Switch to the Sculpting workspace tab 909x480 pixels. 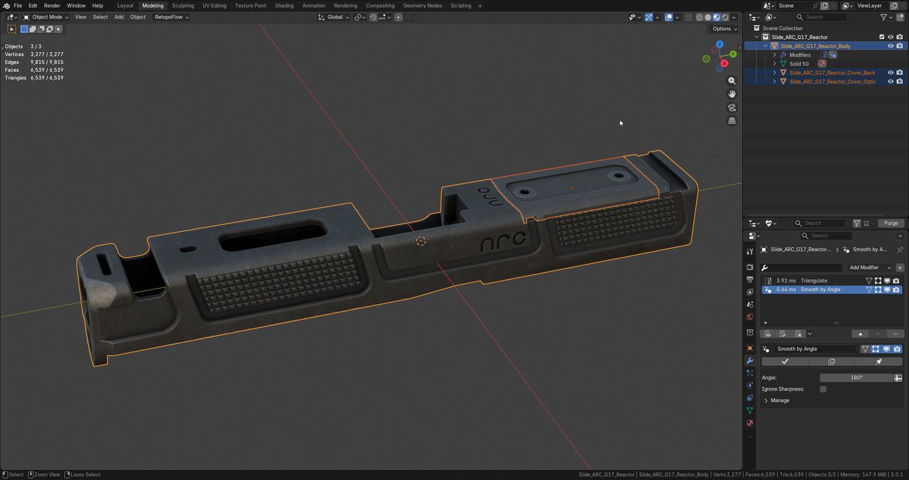(x=183, y=6)
